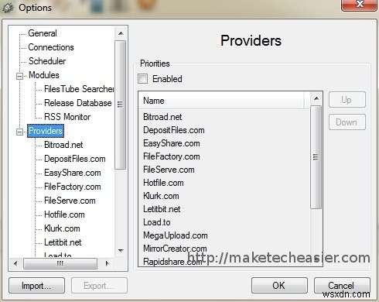This screenshot has height=302, width=379.
Task: Close the Options dialog window
Action: pyautogui.click(x=359, y=5)
